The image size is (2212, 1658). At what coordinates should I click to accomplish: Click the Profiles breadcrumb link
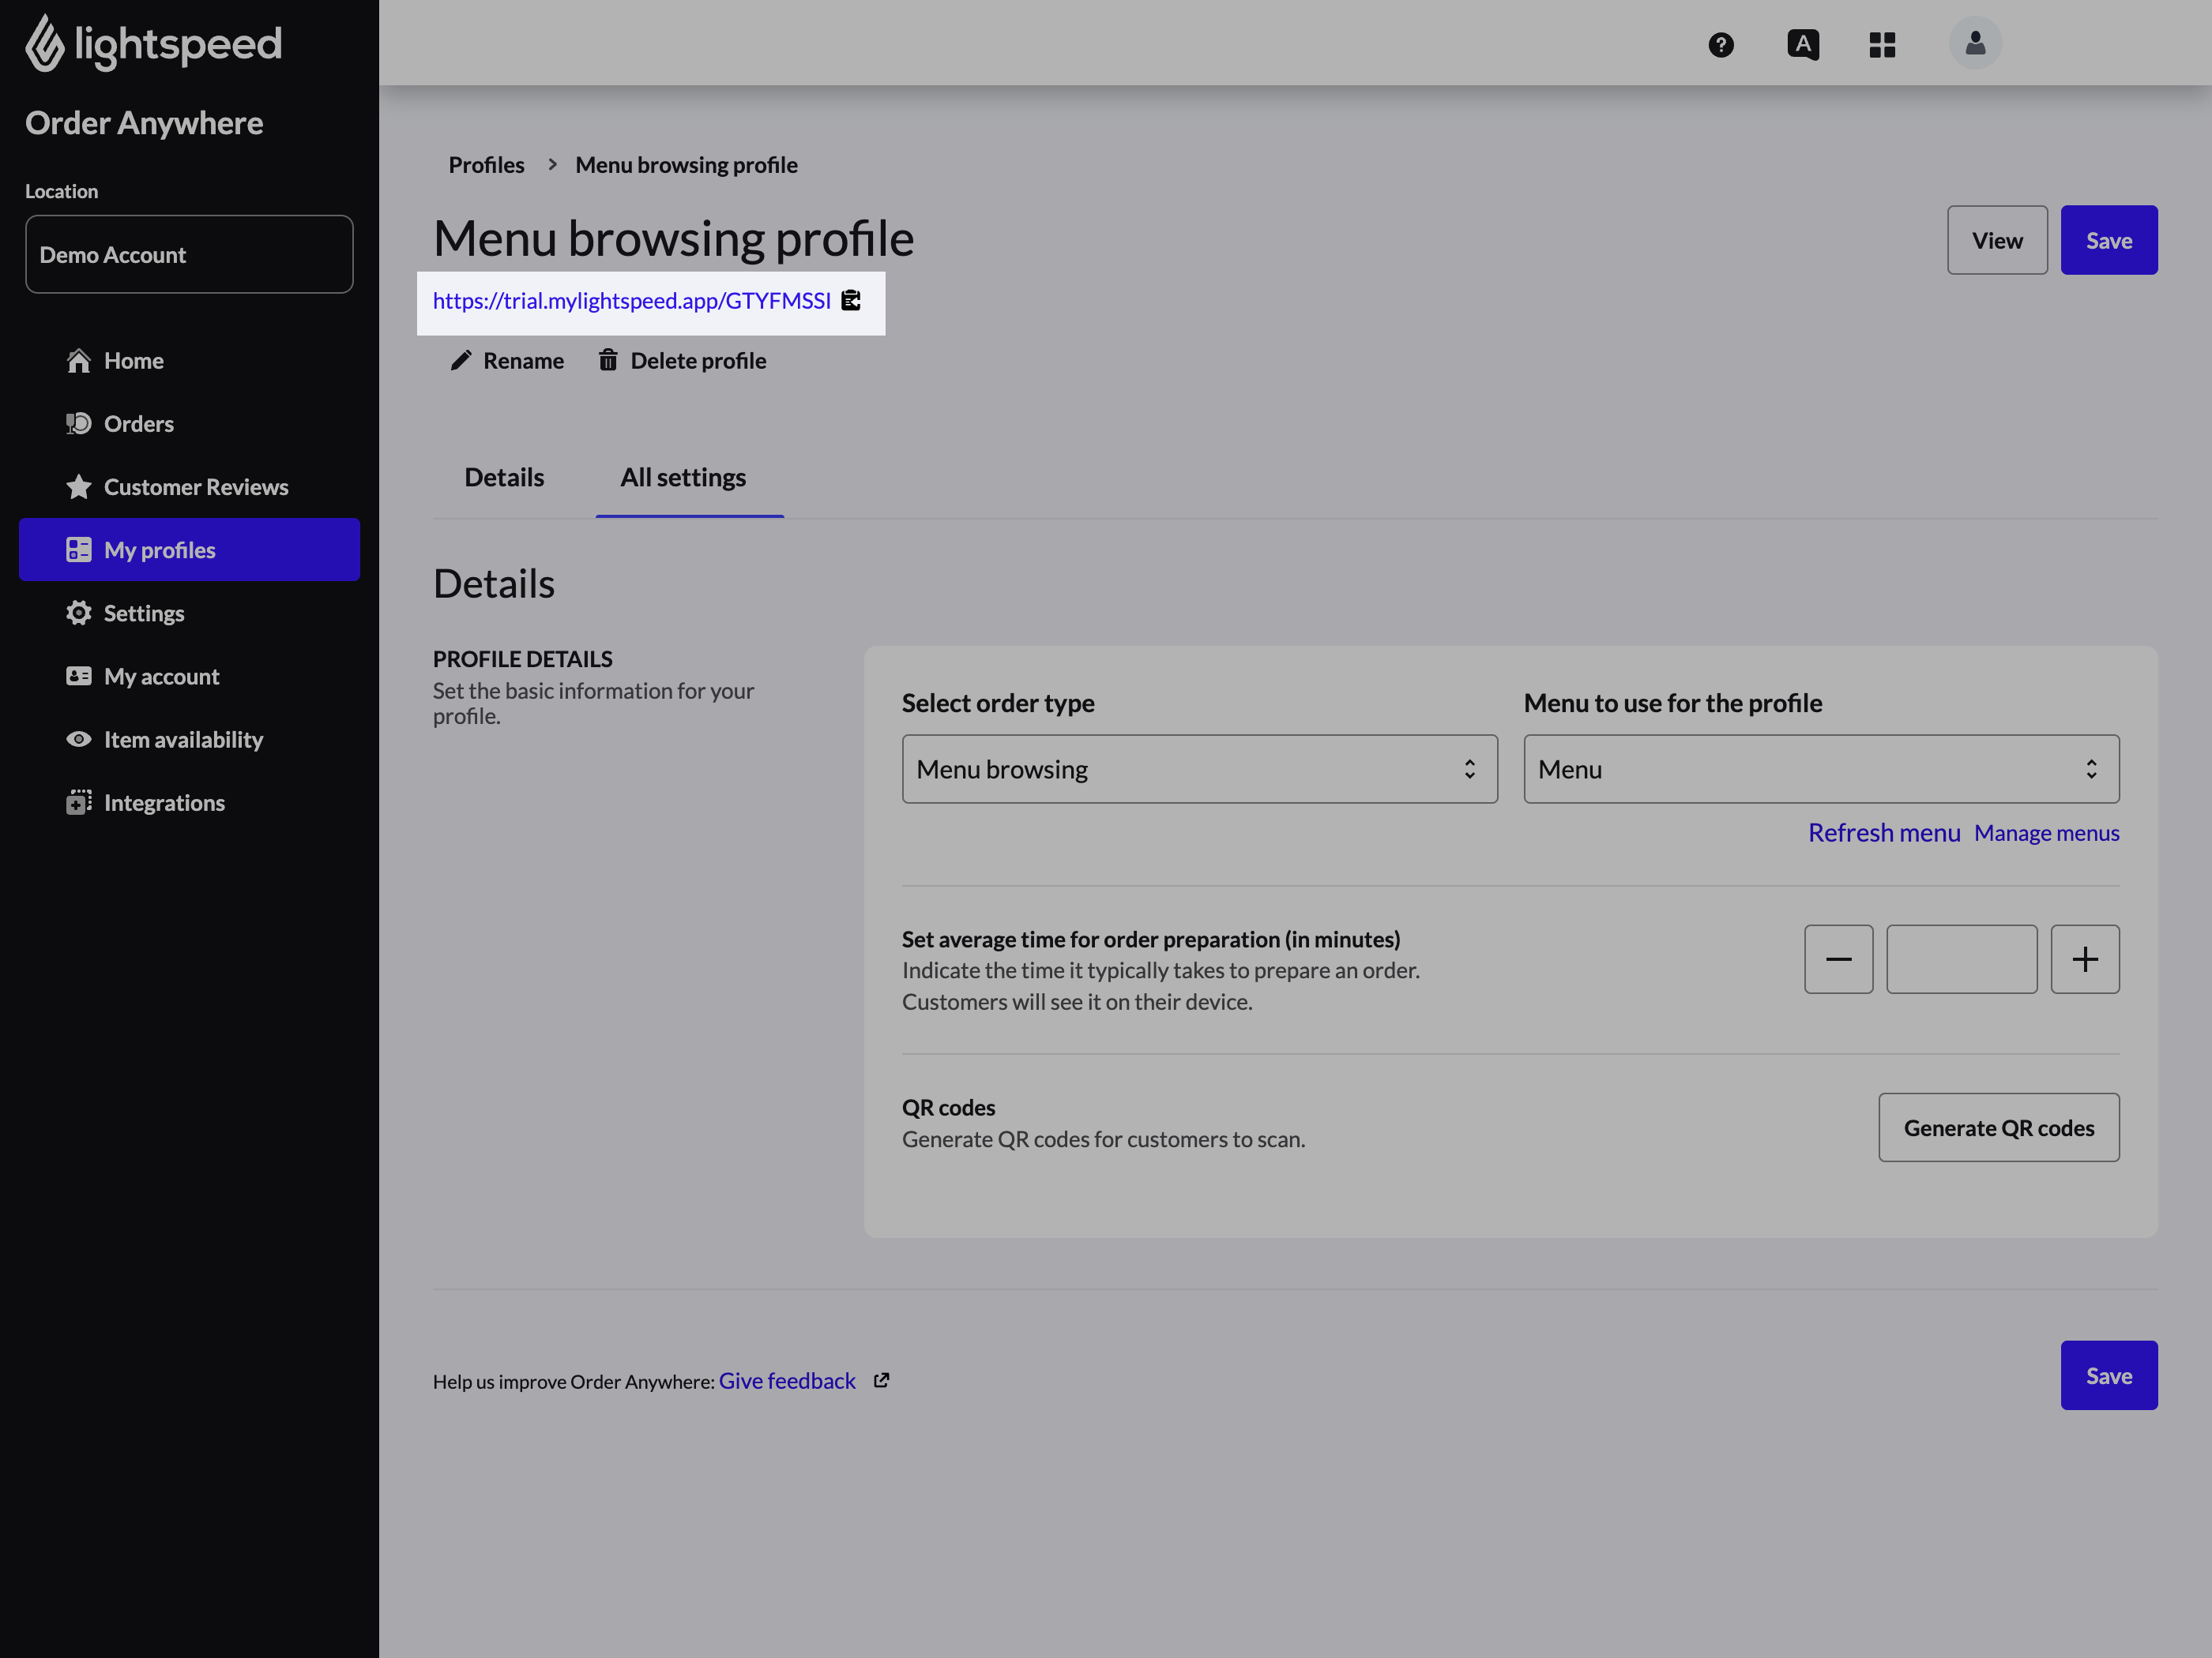[x=486, y=164]
